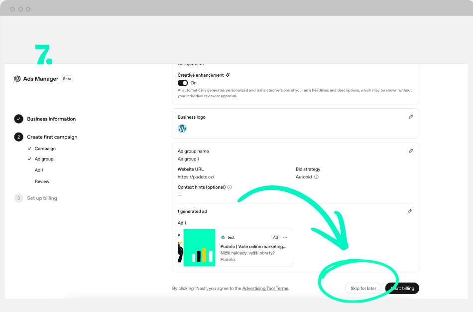
Task: Click the Beta badge next to Ads Manager
Action: (67, 79)
